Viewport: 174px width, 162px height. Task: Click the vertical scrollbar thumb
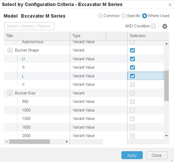pyautogui.click(x=166, y=85)
